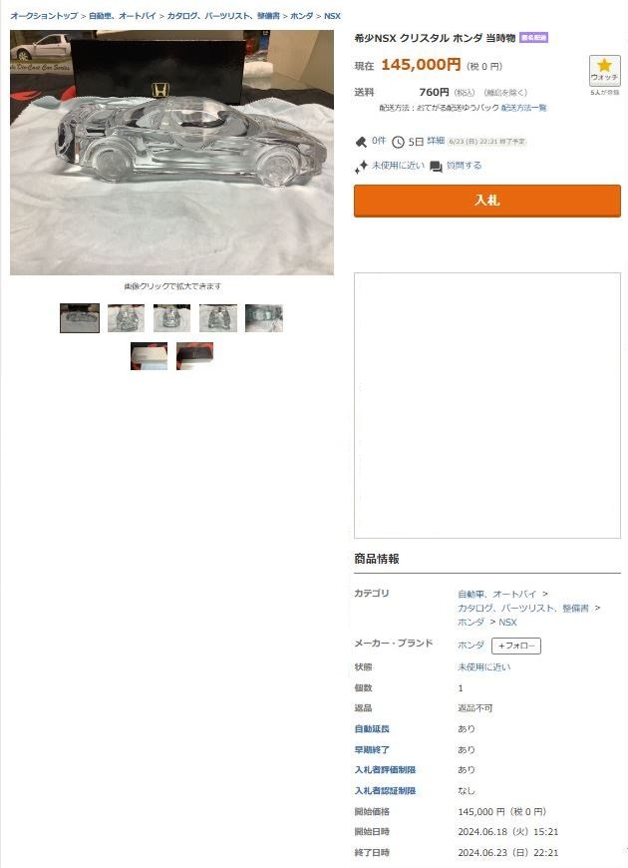Open the 詳細 details link

[x=436, y=141]
